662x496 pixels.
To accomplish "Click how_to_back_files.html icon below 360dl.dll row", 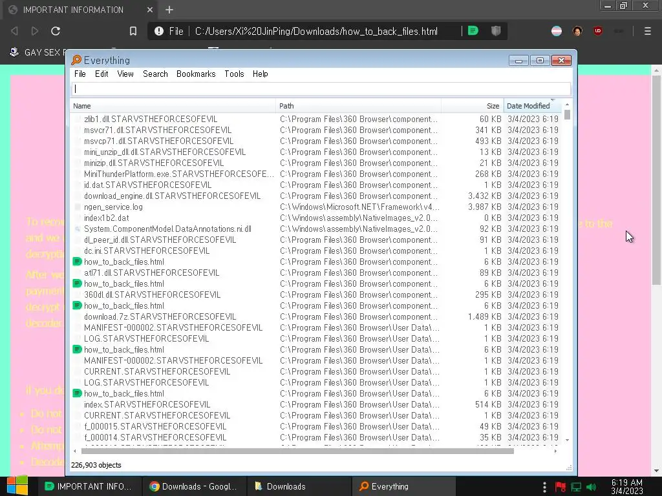I will (78, 305).
